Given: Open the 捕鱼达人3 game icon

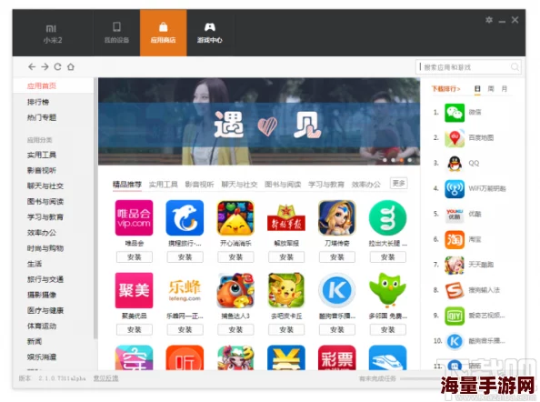Looking at the screenshot, I should 235,290.
